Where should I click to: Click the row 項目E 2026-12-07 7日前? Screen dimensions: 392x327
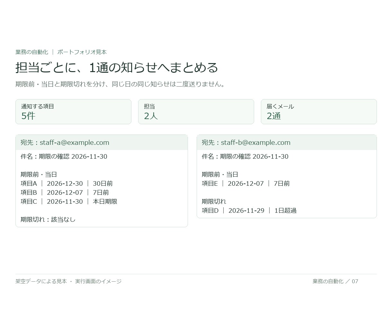click(246, 183)
